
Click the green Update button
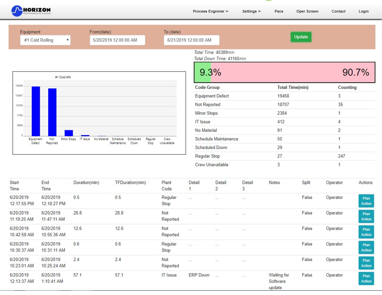(x=301, y=37)
